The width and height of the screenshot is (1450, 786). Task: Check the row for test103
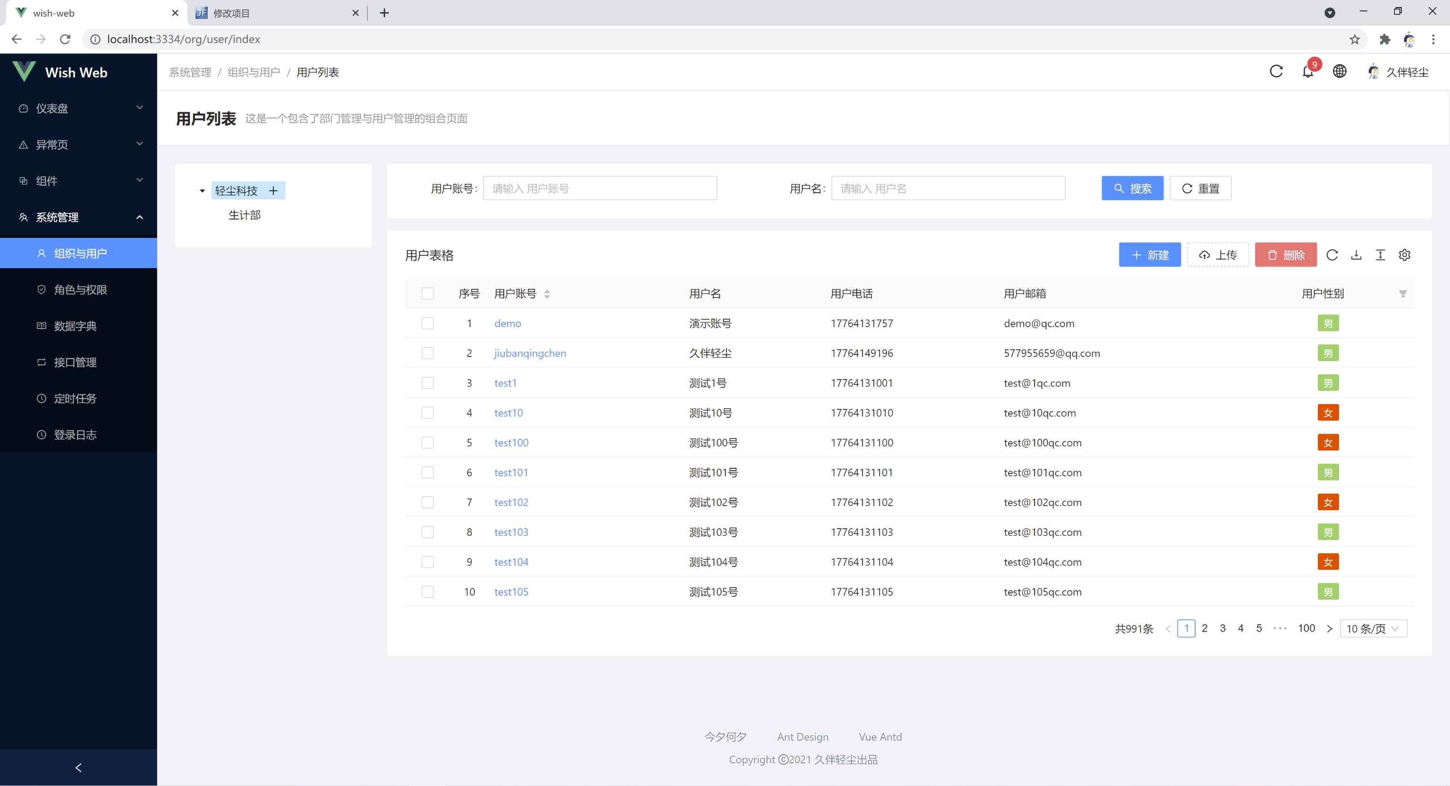click(x=428, y=532)
